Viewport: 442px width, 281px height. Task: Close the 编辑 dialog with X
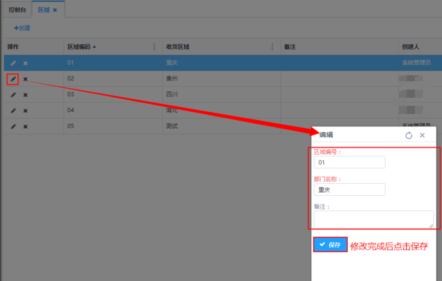pyautogui.click(x=422, y=135)
